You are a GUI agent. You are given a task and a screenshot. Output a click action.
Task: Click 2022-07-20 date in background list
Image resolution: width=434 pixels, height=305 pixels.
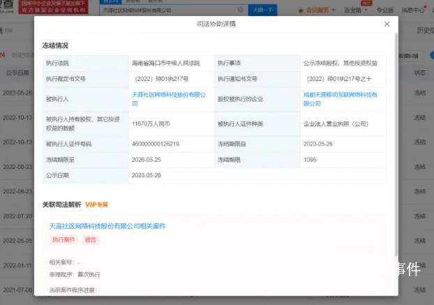tap(17, 216)
